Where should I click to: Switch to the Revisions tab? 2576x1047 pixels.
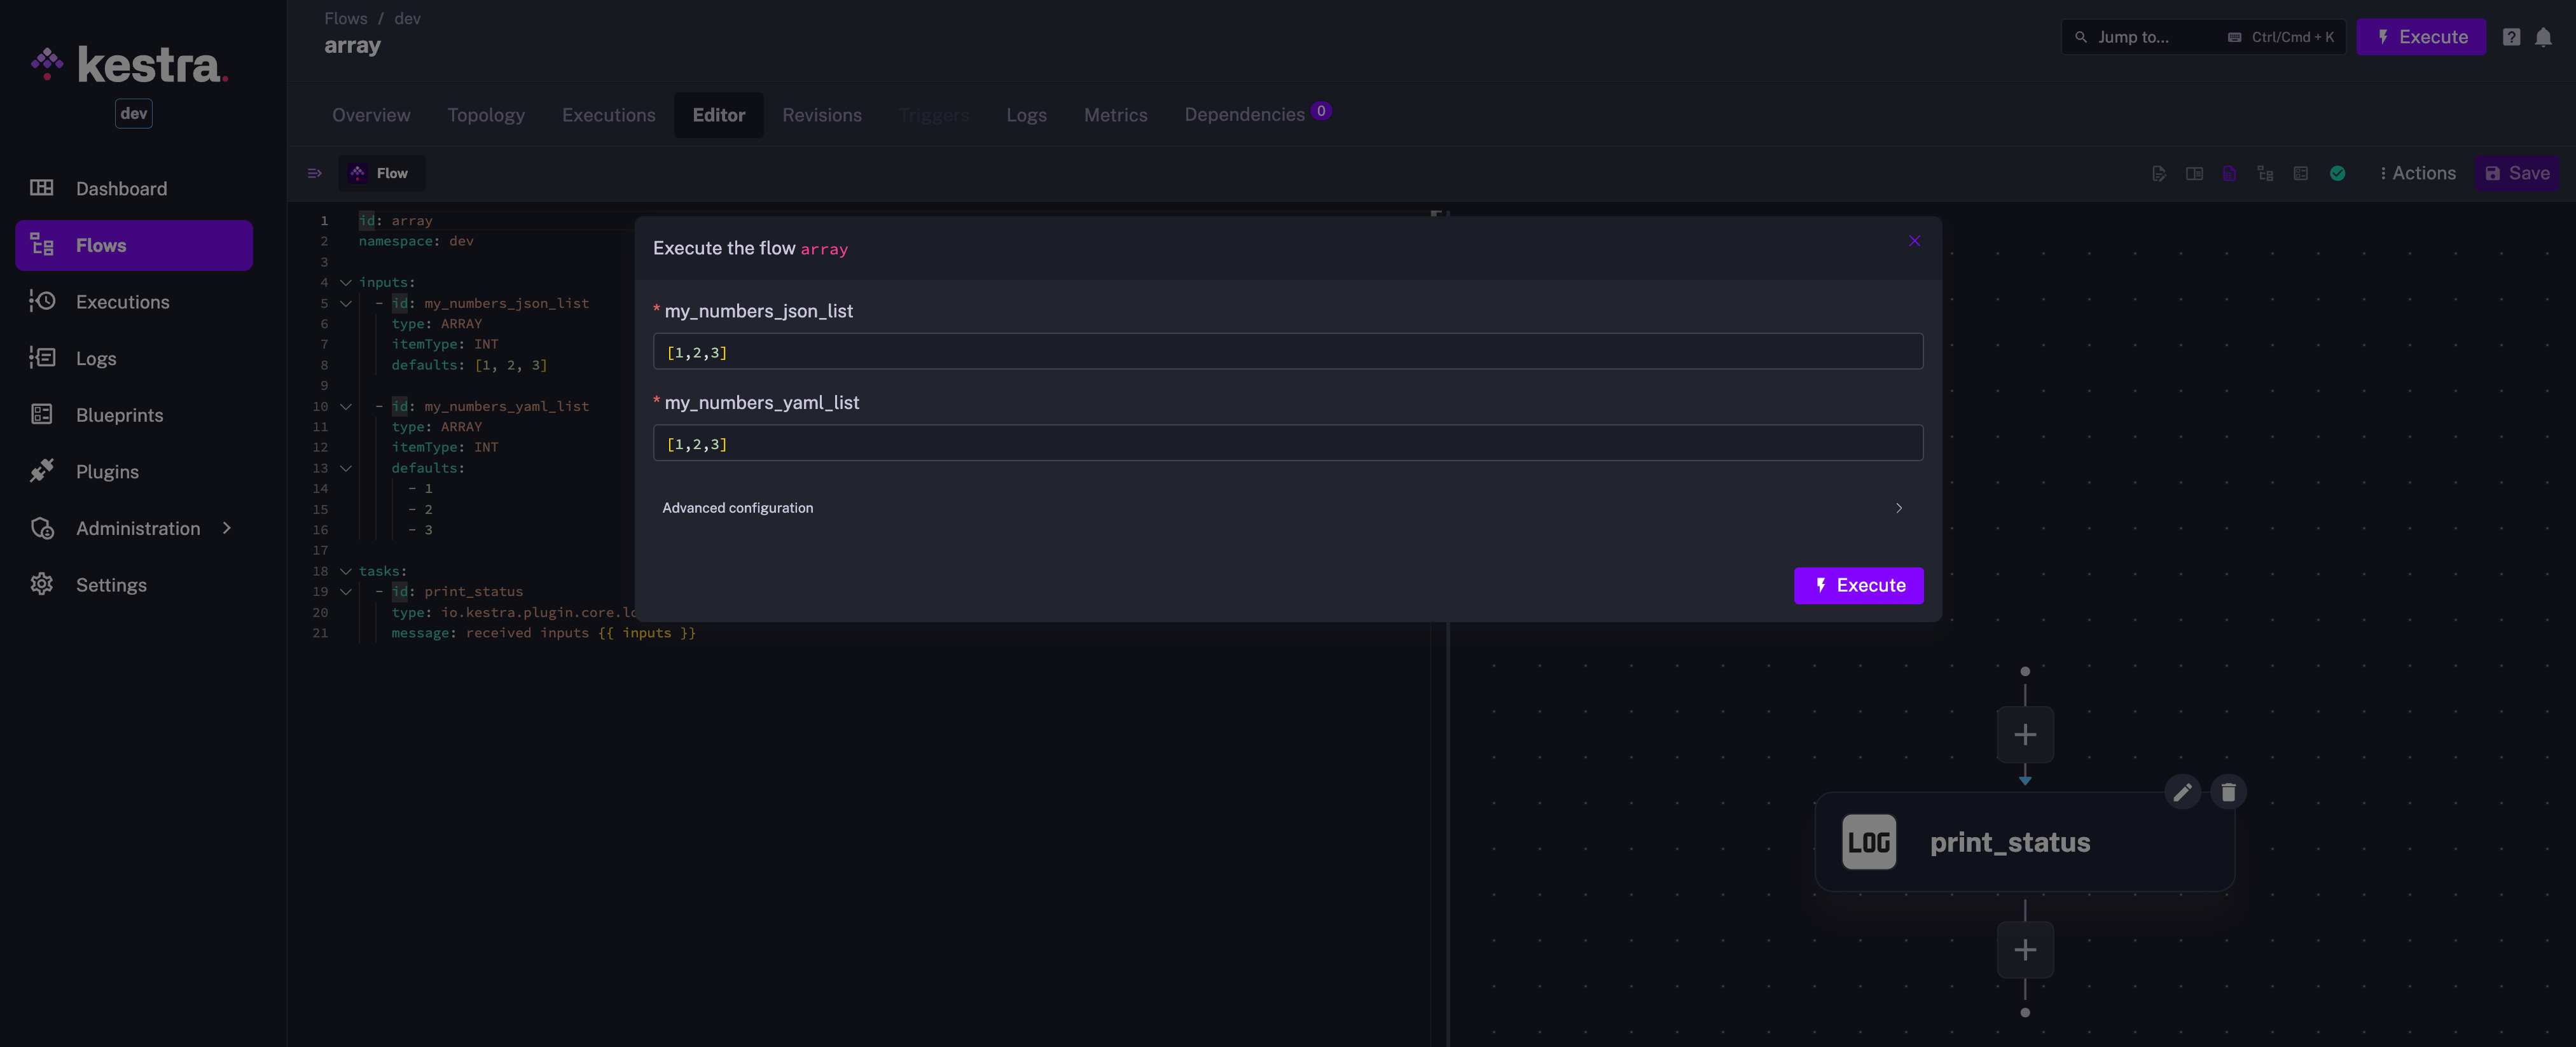(821, 115)
